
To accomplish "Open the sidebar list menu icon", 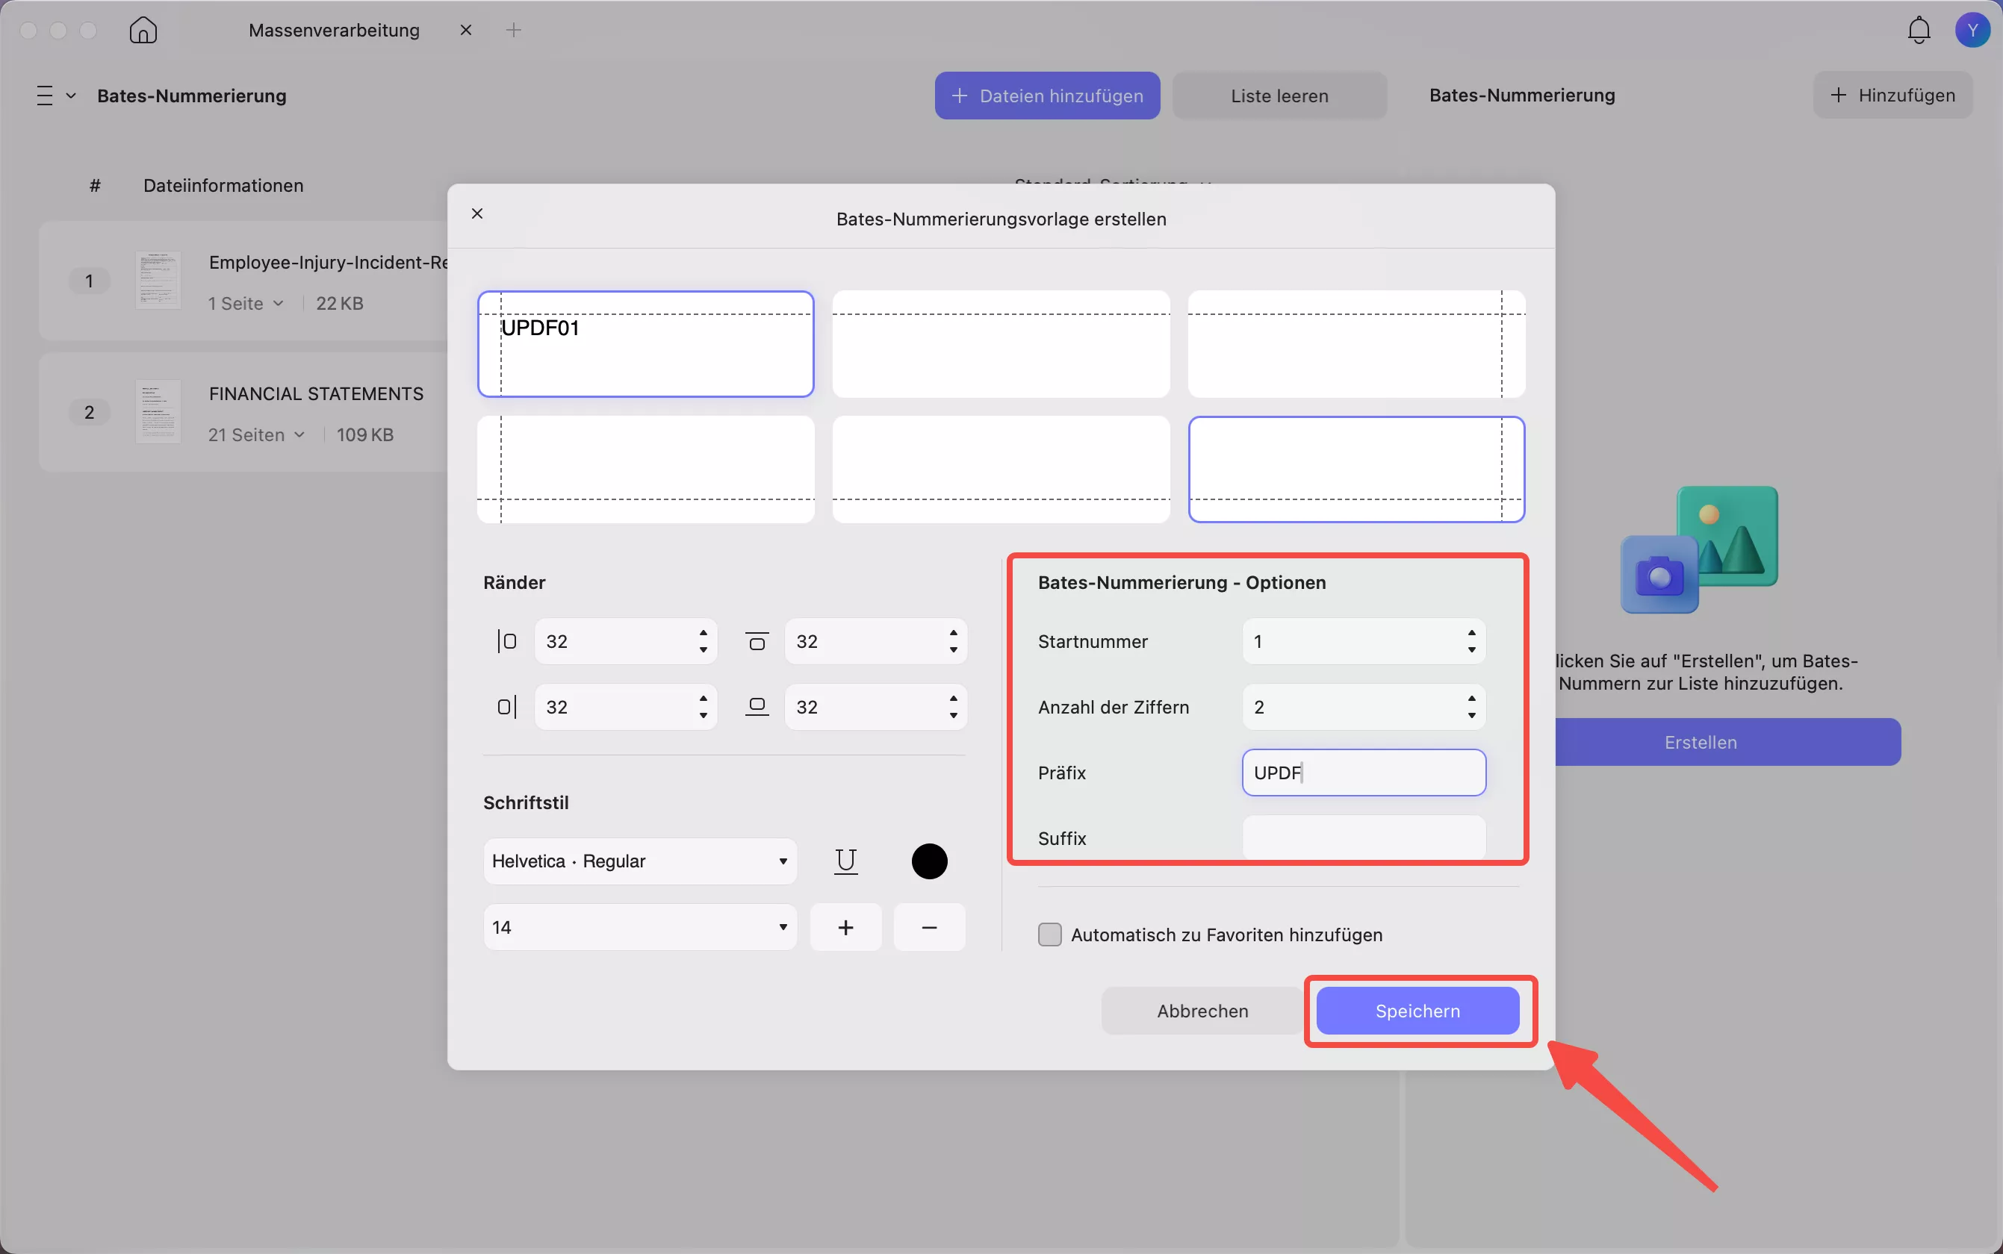I will tap(46, 96).
